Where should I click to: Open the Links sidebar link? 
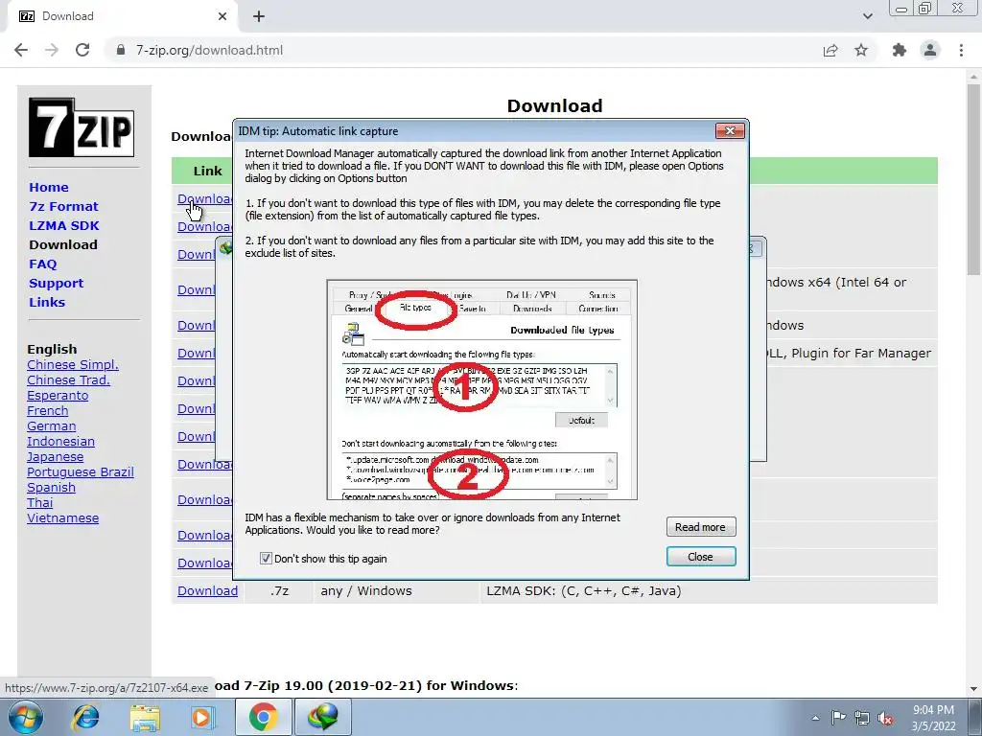click(47, 302)
